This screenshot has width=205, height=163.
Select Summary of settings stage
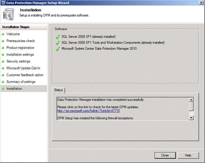(21, 82)
